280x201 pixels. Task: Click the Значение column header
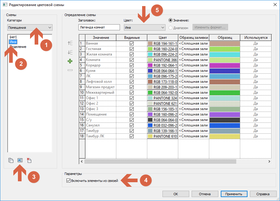[101, 38]
